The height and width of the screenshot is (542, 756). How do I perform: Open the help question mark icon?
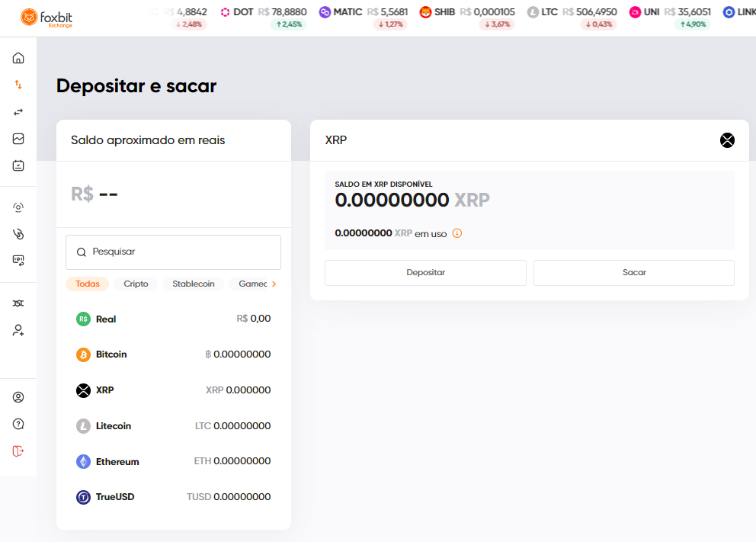18,424
